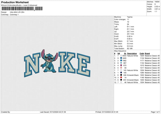Select the black swatch in stop row 9
This screenshot has width=161, height=114.
[x=121, y=75]
